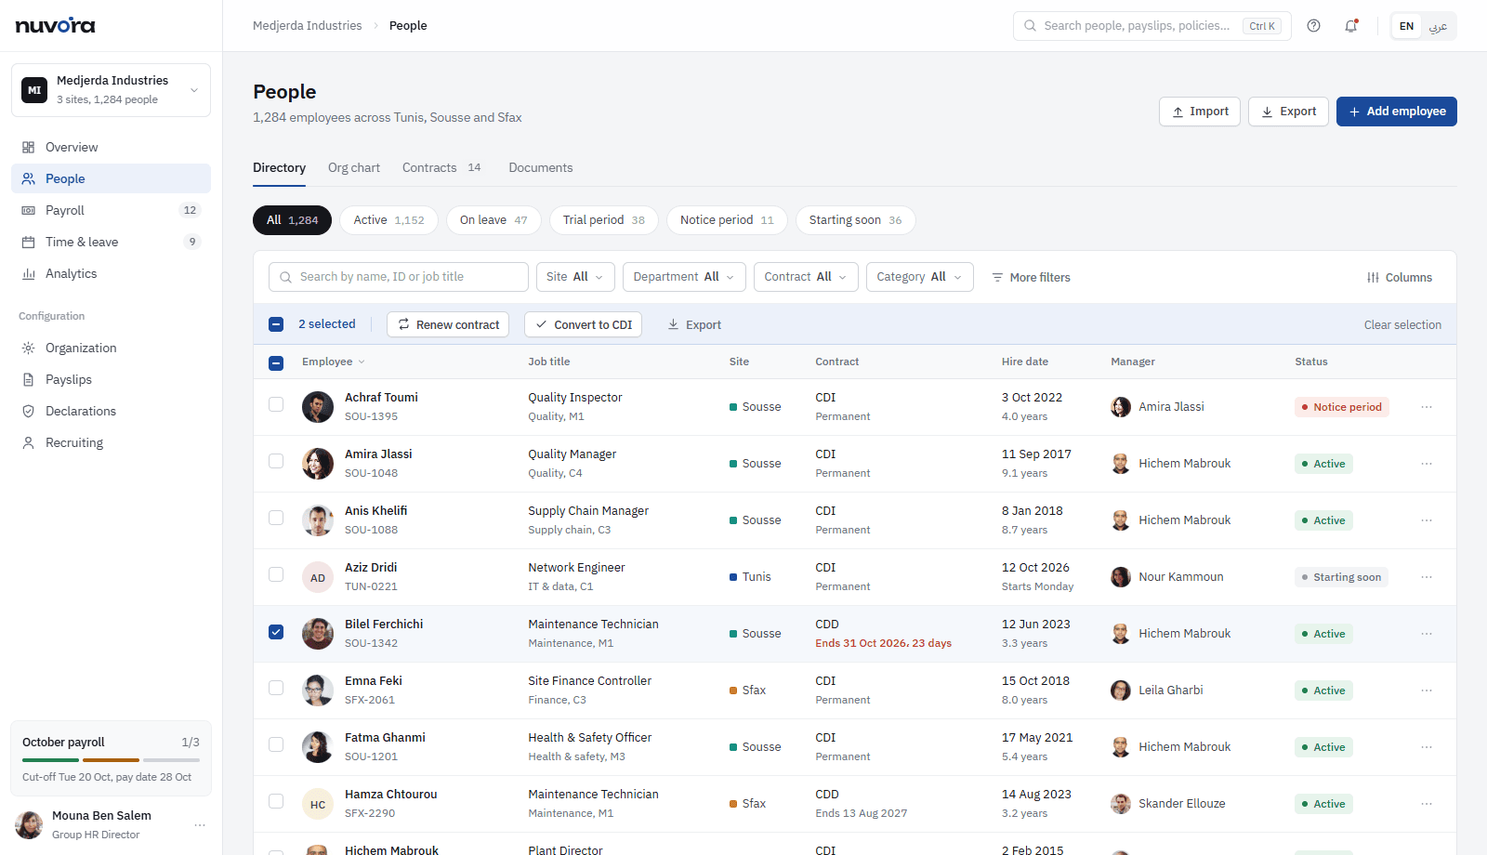This screenshot has height=855, width=1487.
Task: Open Mouna Ben Salem's profile options menu
Action: point(200,825)
